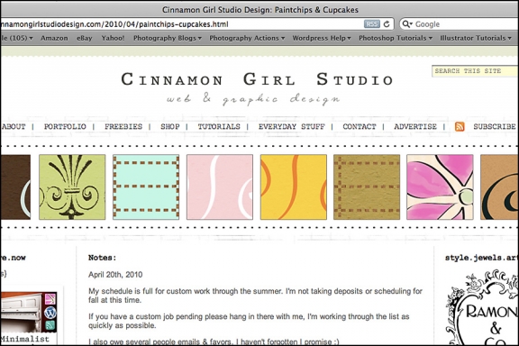Screen dimensions: 519x346
Task: Open the Advertise page
Action: pos(415,126)
